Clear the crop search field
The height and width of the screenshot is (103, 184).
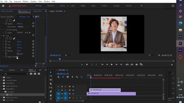point(27,74)
